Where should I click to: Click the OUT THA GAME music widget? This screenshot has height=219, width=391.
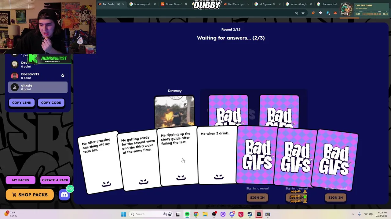point(365,10)
